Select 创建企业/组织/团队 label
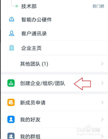Viewport: 108px width, 139px height. tap(42, 83)
